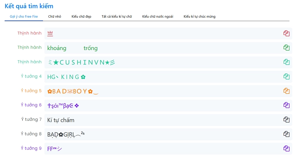Click the 'Thịnh hành' label beside CUSHINVN
Screen dimensions: 293x156
click(30, 62)
